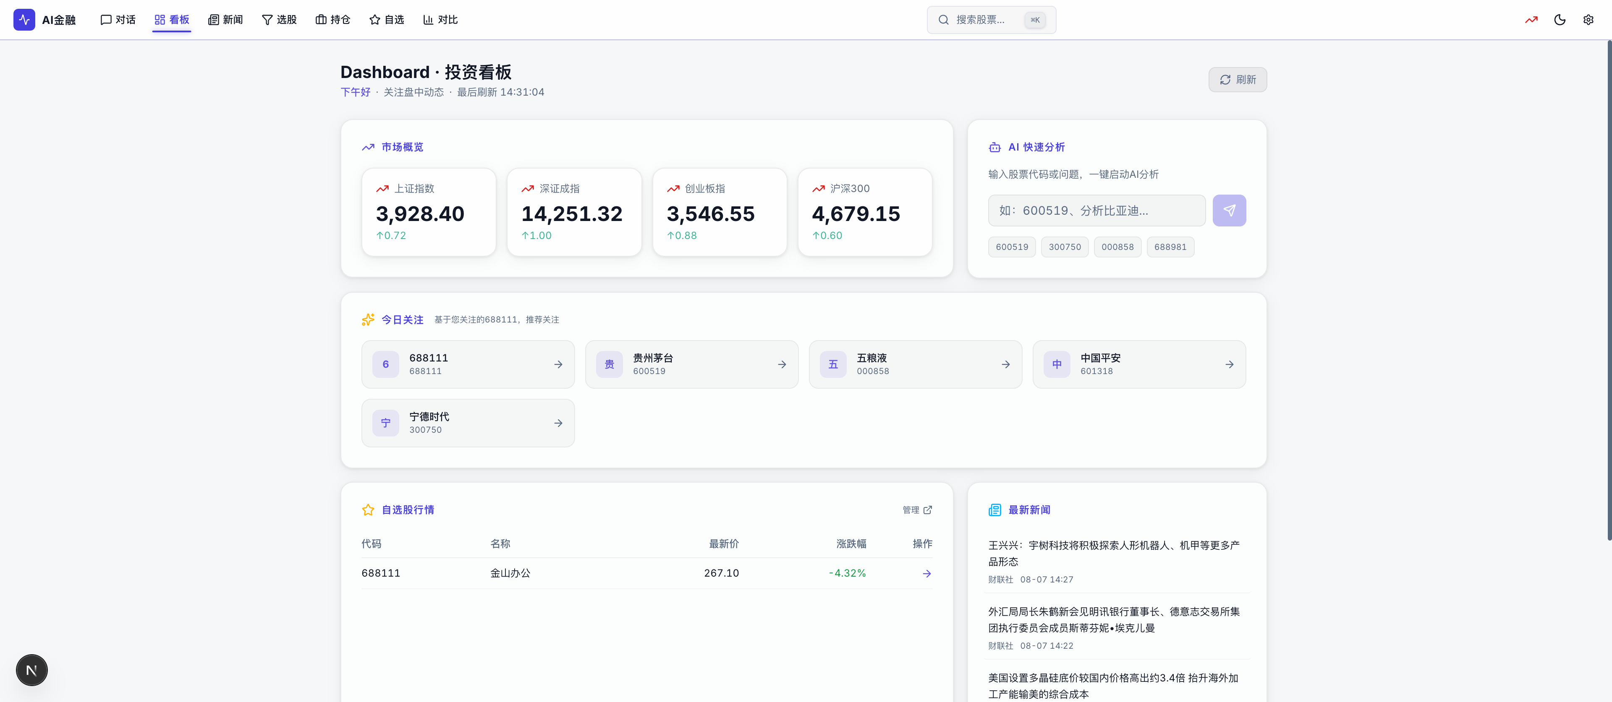This screenshot has width=1612, height=702.
Task: Open the 对比 tab
Action: click(440, 19)
